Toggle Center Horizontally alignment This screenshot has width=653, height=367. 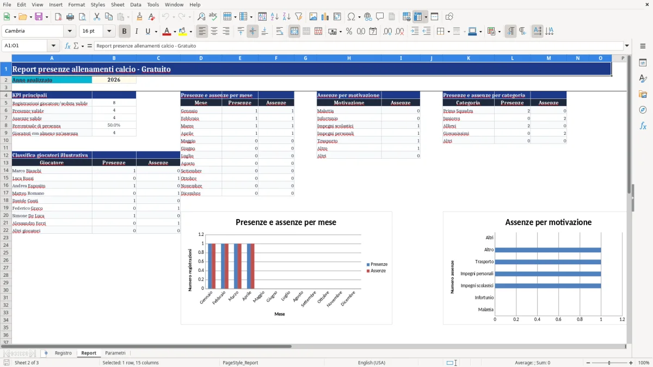point(214,32)
